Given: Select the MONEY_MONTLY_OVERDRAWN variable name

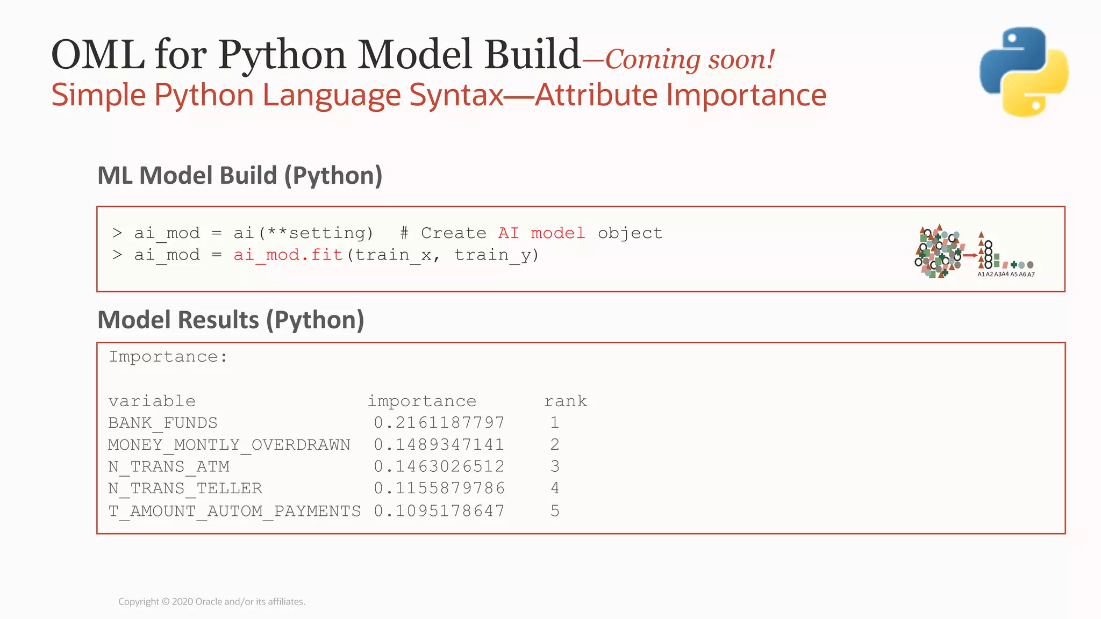Looking at the screenshot, I should [x=229, y=445].
